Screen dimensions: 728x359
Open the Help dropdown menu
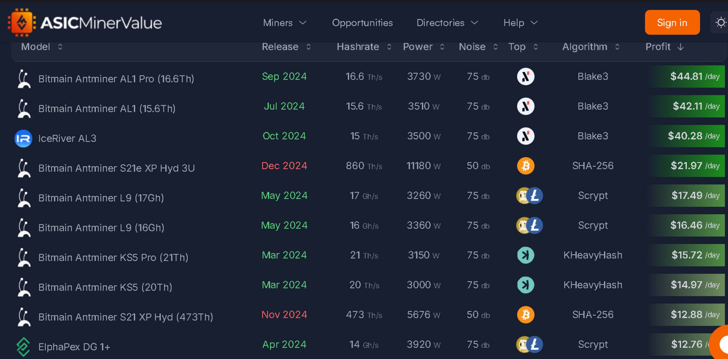pos(520,23)
